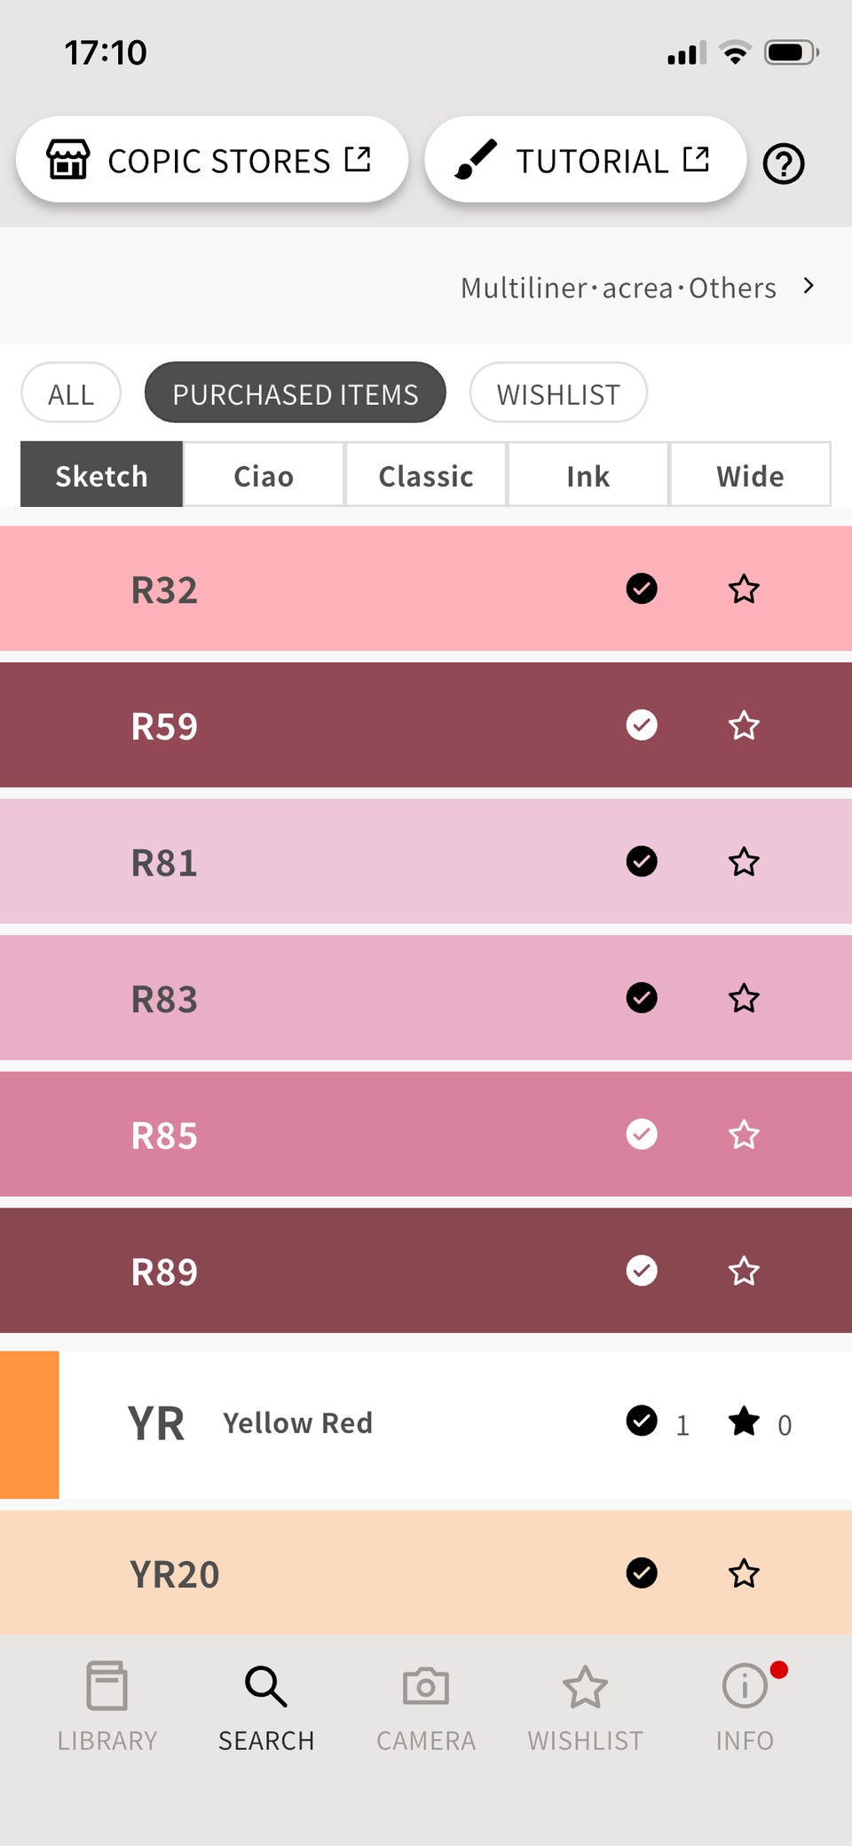Expand Multiliner acrea Others chevron
This screenshot has width=852, height=1846.
808,286
